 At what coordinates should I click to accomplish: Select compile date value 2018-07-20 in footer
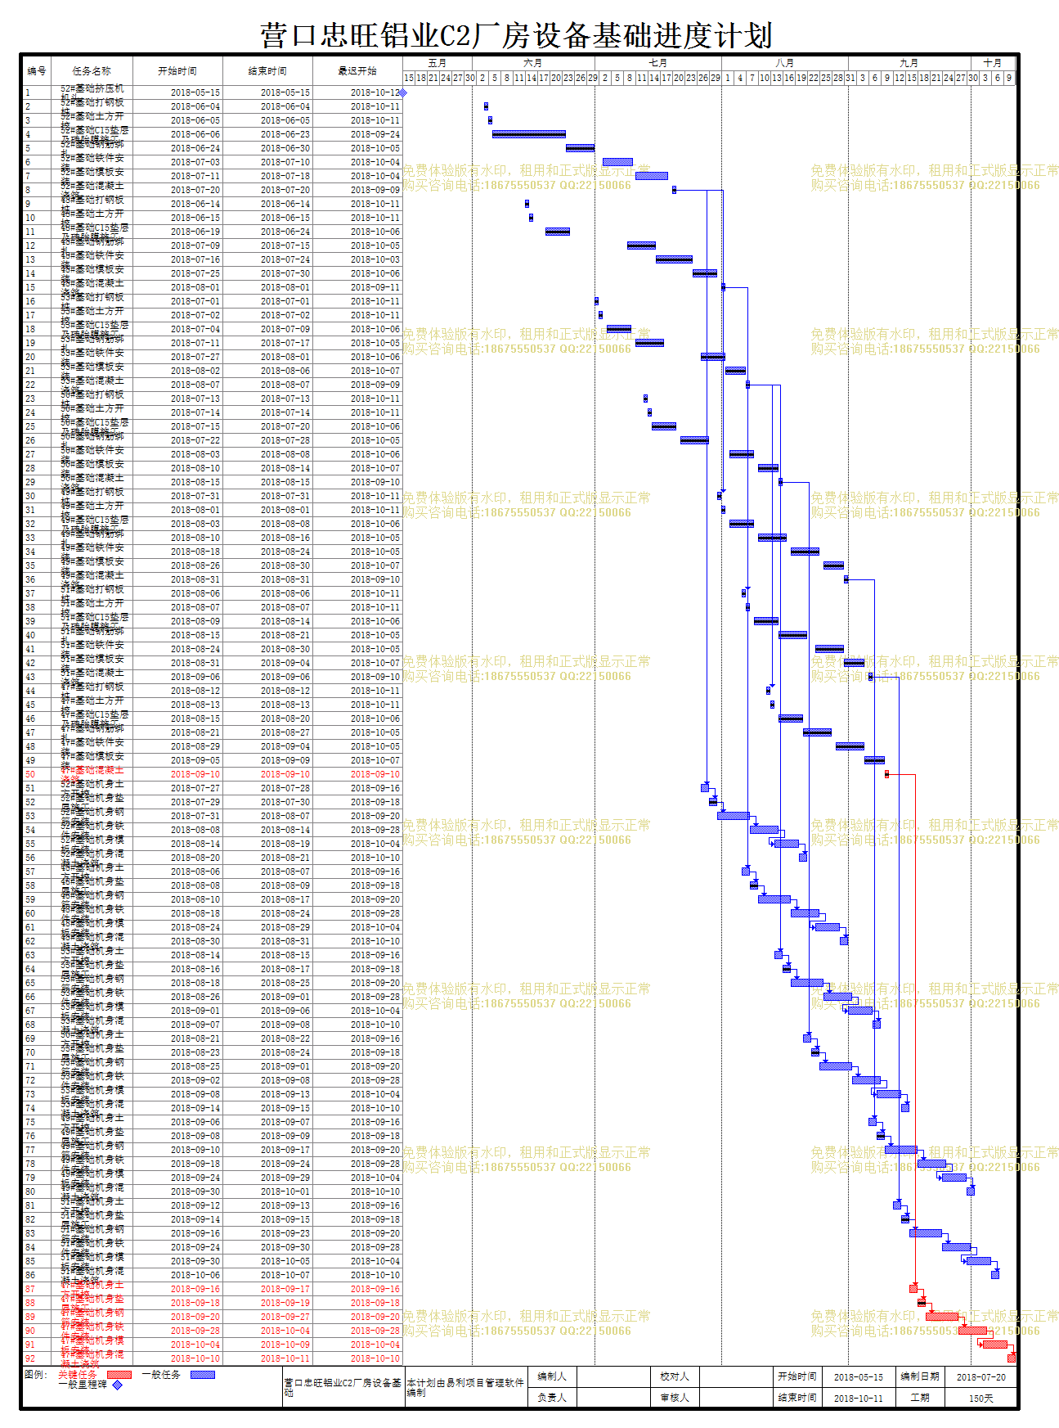point(981,1377)
